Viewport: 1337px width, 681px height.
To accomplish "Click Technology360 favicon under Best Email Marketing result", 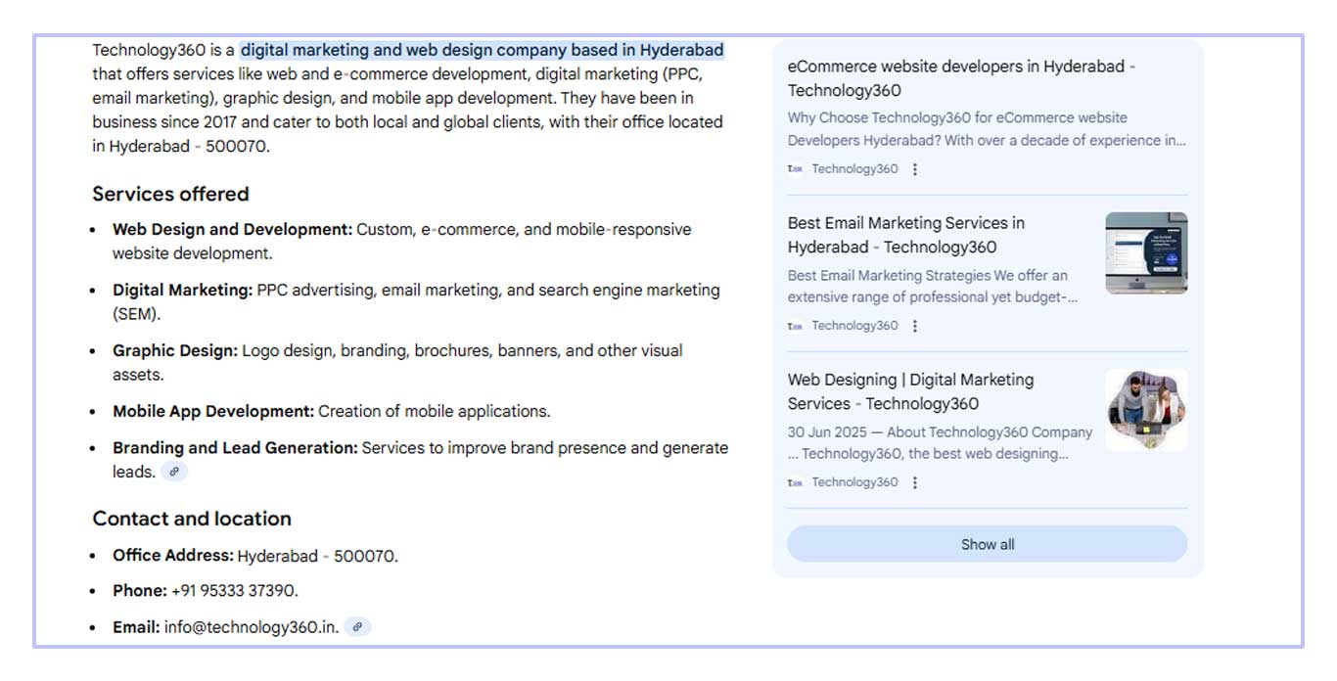I will 795,326.
